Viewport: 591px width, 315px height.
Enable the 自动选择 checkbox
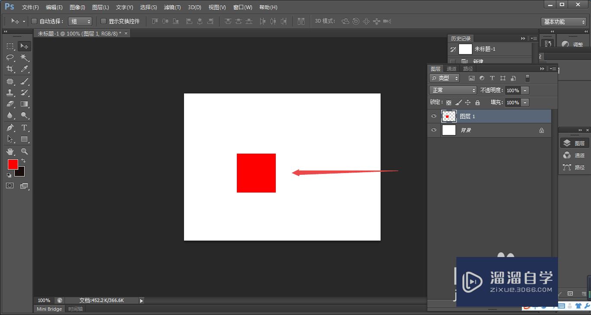click(x=35, y=21)
